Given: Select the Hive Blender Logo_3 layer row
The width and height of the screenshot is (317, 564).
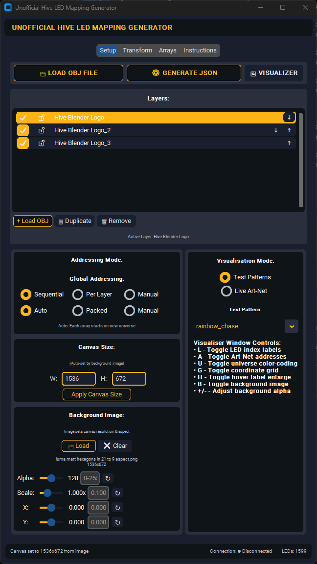Looking at the screenshot, I should click(156, 143).
